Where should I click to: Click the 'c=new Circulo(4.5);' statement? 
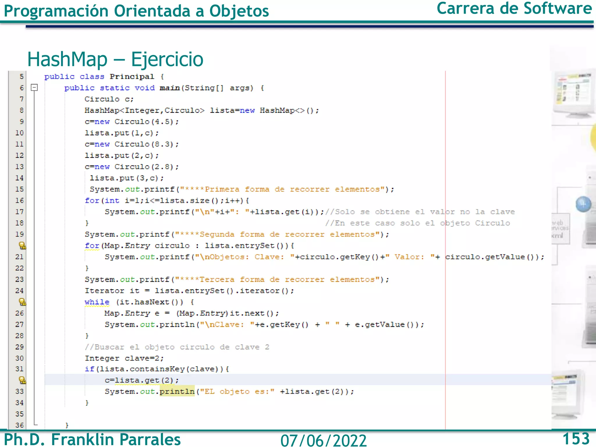pos(132,122)
